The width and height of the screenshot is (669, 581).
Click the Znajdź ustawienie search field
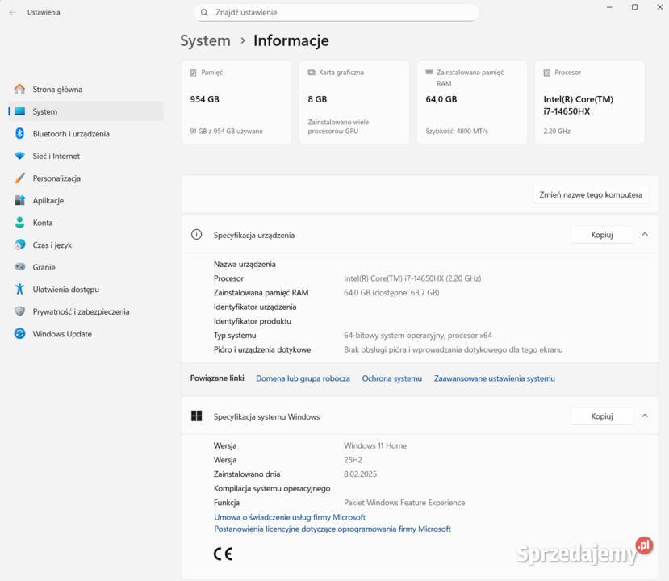(336, 11)
